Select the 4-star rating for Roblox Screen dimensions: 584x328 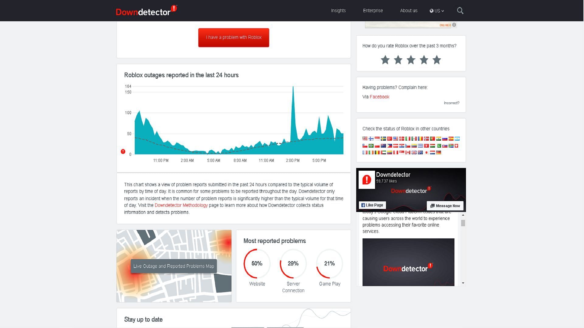(424, 60)
